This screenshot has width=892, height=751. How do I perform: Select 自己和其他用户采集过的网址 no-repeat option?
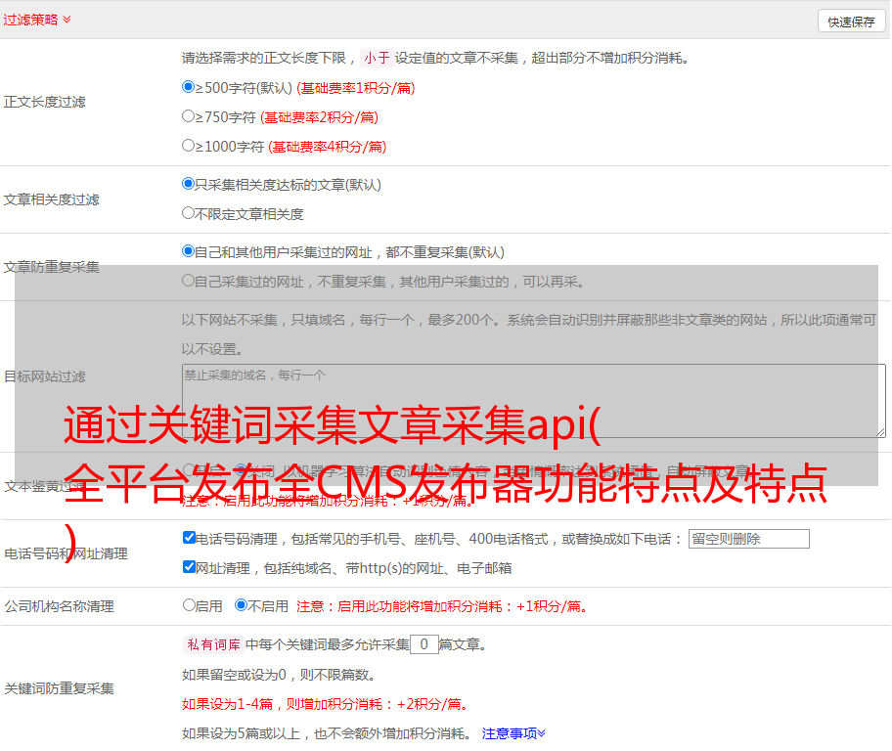pyautogui.click(x=189, y=251)
